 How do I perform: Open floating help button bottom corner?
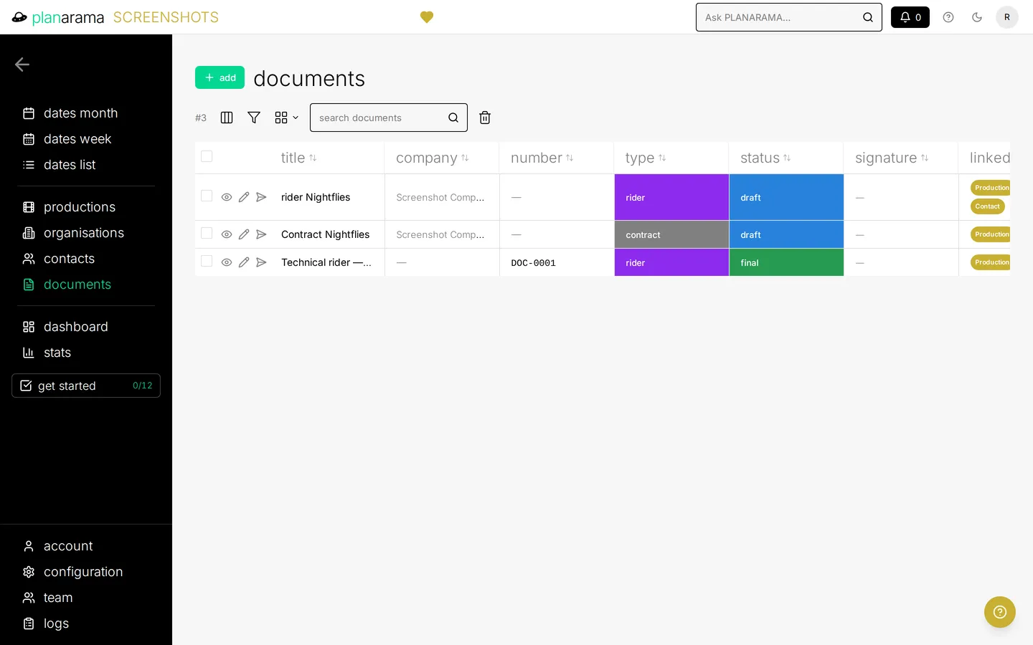[x=1000, y=612]
